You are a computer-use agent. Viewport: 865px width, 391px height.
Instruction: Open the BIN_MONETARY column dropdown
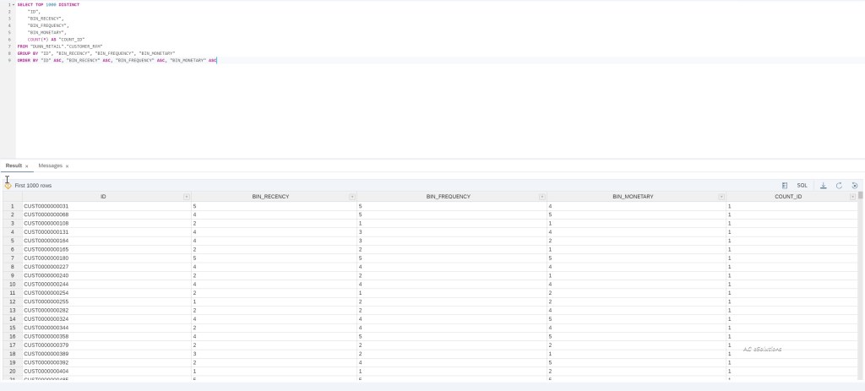pyautogui.click(x=719, y=197)
